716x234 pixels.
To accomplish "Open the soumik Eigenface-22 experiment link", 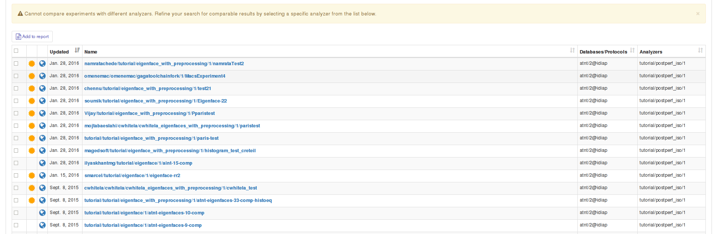I will tap(156, 101).
